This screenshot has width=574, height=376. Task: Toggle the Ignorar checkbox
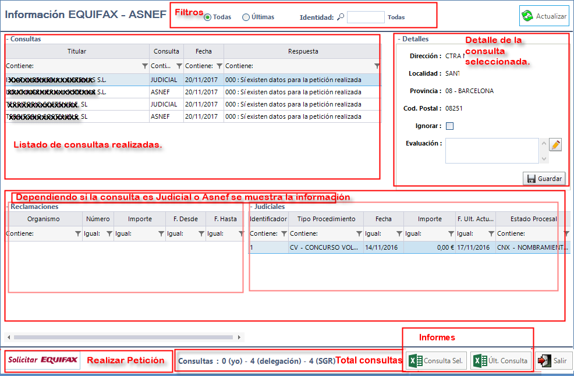click(450, 126)
